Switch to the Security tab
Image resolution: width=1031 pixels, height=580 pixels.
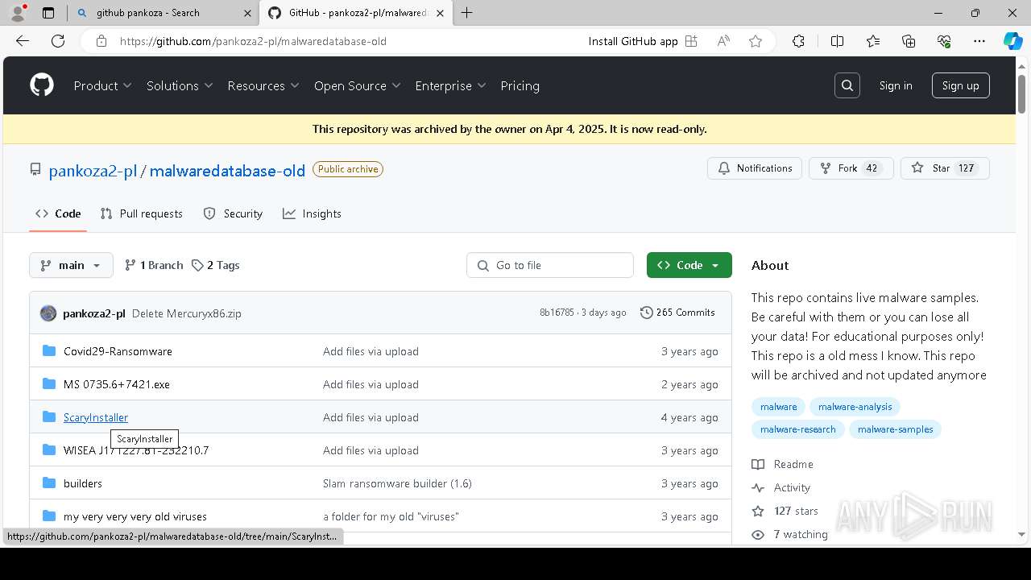coord(233,213)
